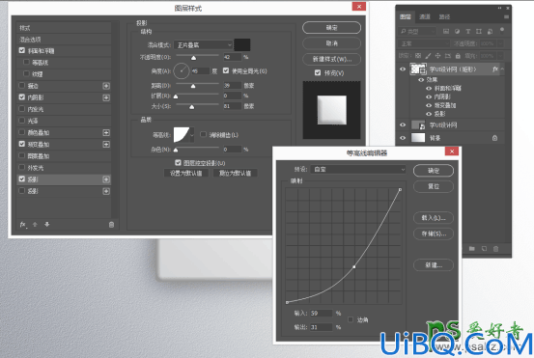The width and height of the screenshot is (534, 358).
Task: Uncheck the preview checkbox below 新建样式
Action: [318, 72]
